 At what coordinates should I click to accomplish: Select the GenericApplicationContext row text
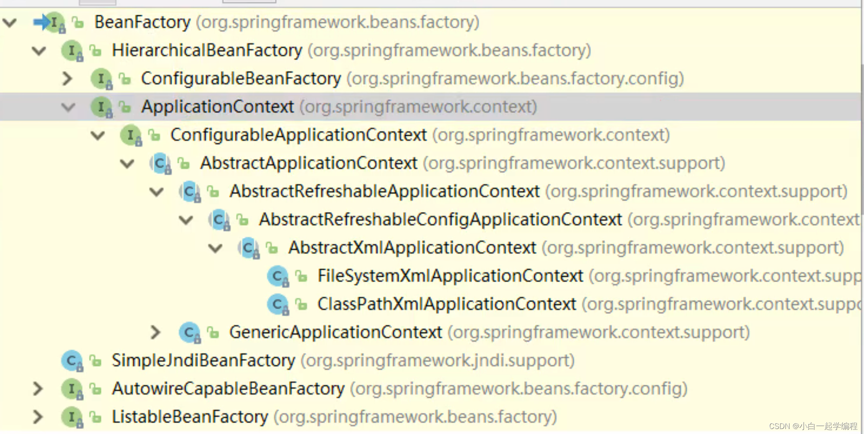click(x=490, y=332)
